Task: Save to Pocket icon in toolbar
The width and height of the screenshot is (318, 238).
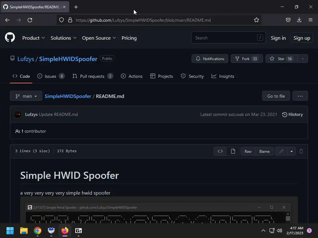Action: [x=288, y=20]
